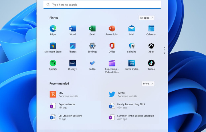Viewport: 206px width, 132px height.
Task: Launch Prime Video app
Action: (x=132, y=65)
